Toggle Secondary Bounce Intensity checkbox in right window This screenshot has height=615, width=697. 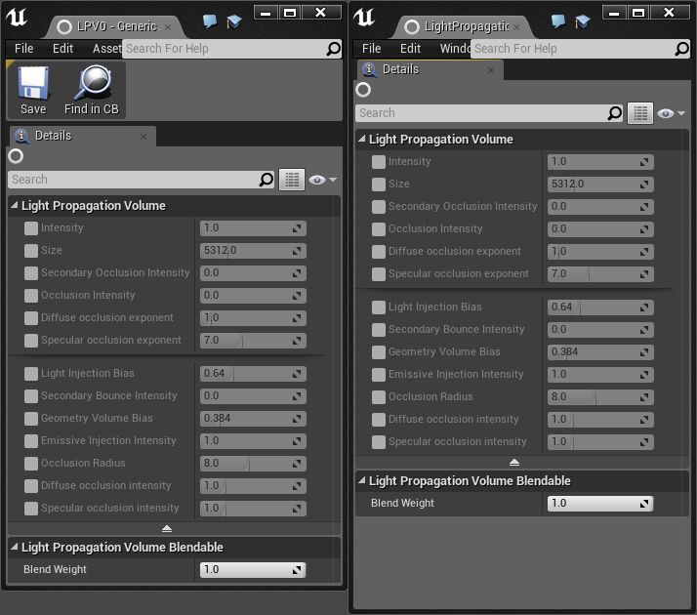[379, 330]
